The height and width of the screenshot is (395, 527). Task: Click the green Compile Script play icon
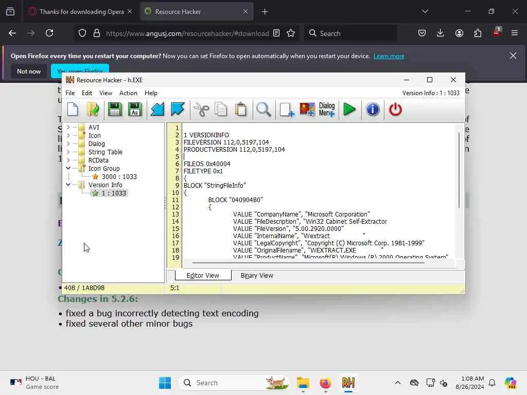[349, 110]
